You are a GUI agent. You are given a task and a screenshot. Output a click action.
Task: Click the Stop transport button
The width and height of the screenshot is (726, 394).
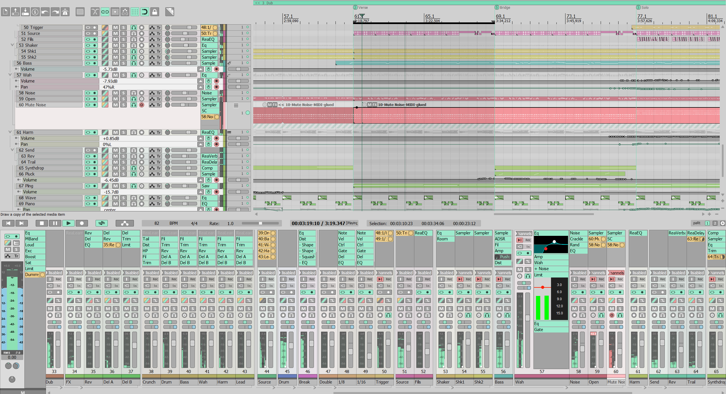point(42,223)
